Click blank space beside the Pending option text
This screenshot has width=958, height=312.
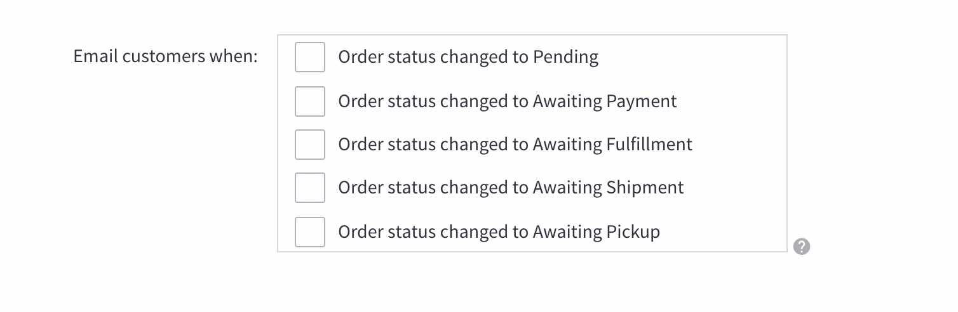point(692,58)
